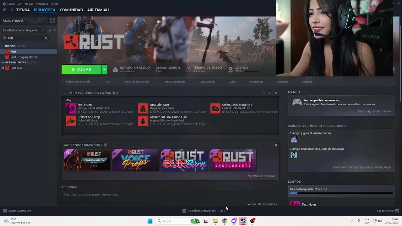Switch to grid collections view icon
This screenshot has height=226, width=402.
(52, 20)
